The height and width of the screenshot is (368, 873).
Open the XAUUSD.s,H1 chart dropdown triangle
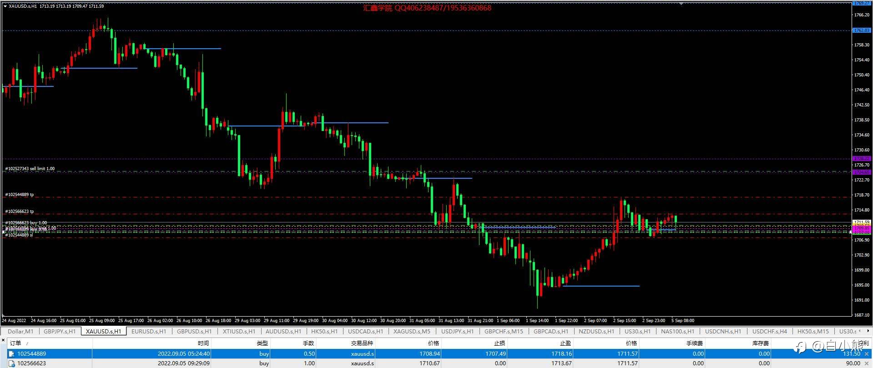point(5,6)
